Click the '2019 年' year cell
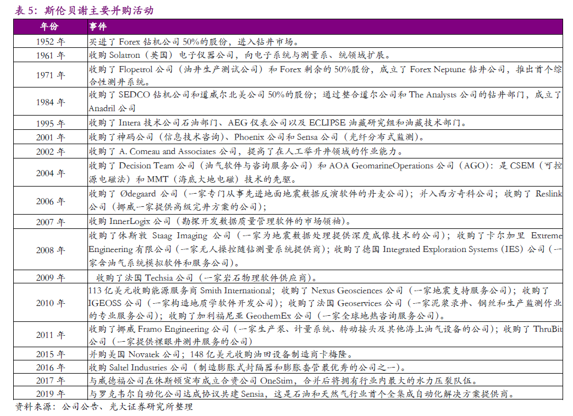 (x=51, y=393)
